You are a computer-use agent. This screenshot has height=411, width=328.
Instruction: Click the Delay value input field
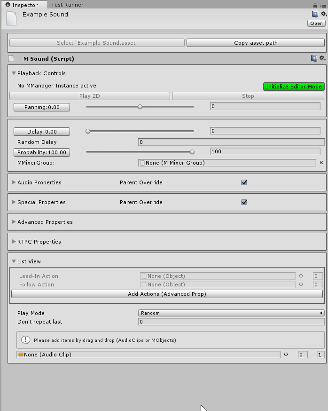[265, 131]
